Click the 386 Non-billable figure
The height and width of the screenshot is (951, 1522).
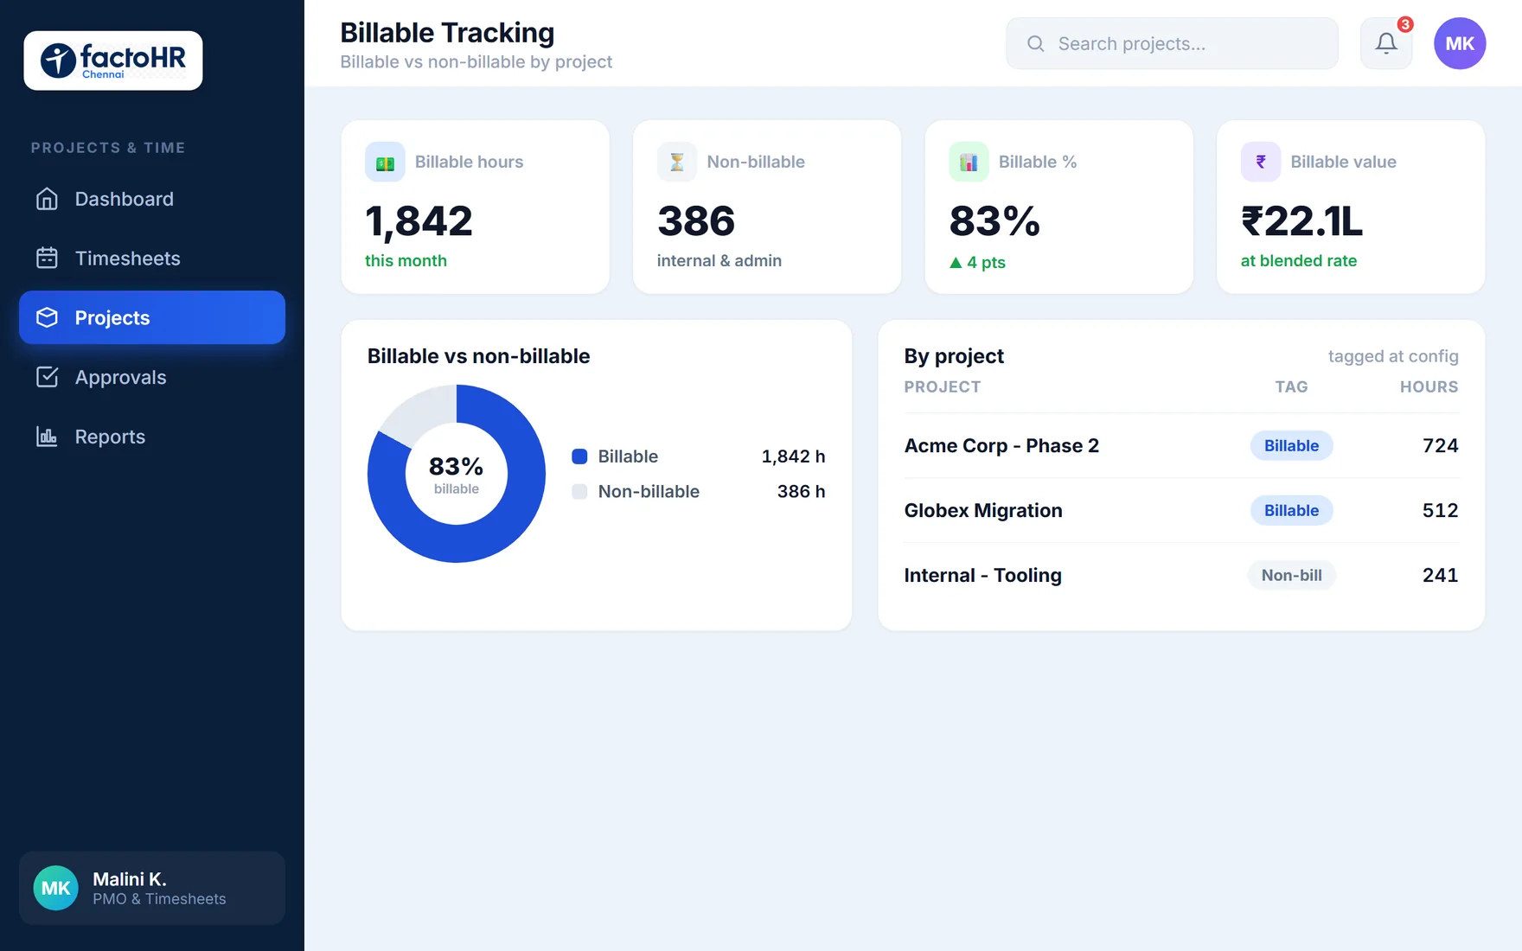[x=696, y=221]
